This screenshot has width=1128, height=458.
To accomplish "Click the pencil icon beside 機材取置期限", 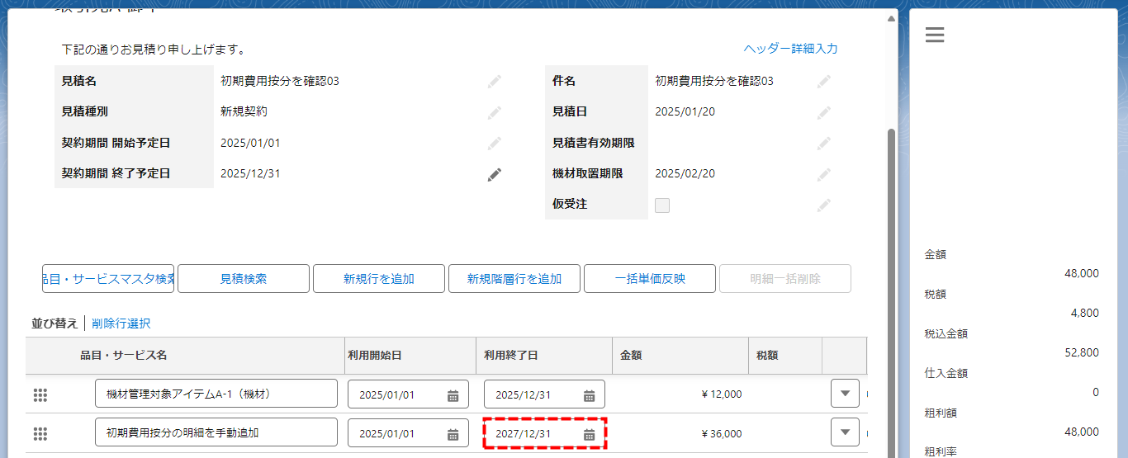I will (x=823, y=174).
